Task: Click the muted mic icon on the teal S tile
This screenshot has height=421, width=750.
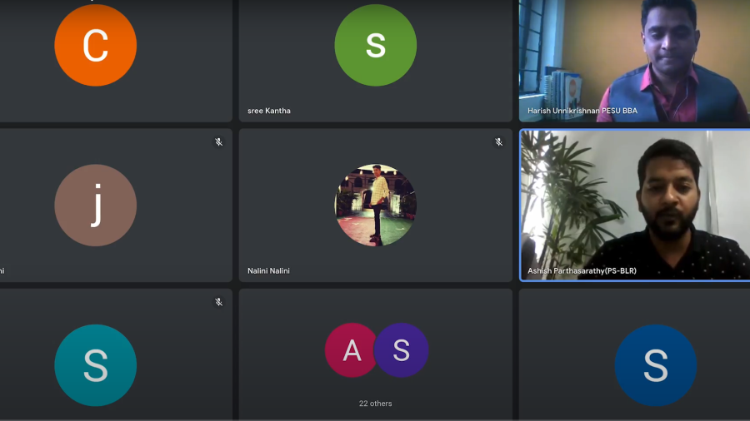Action: tap(218, 302)
